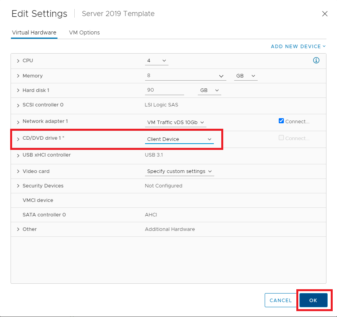Expand Network adapter 1 row
This screenshot has width=337, height=317.
[18, 122]
